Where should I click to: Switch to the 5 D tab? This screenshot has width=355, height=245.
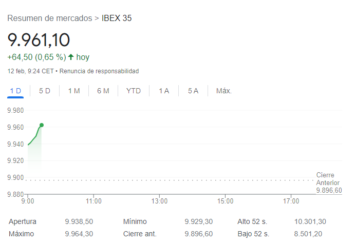pos(45,91)
